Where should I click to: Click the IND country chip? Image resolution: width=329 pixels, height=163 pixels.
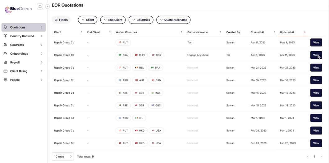(x=155, y=93)
